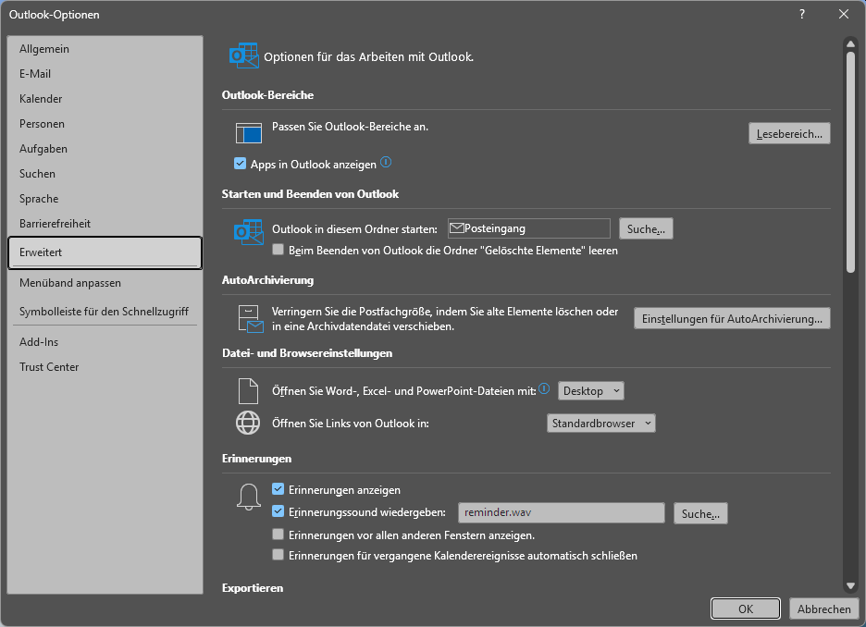
Task: Click the reminder.wav sound file field
Action: (x=561, y=512)
